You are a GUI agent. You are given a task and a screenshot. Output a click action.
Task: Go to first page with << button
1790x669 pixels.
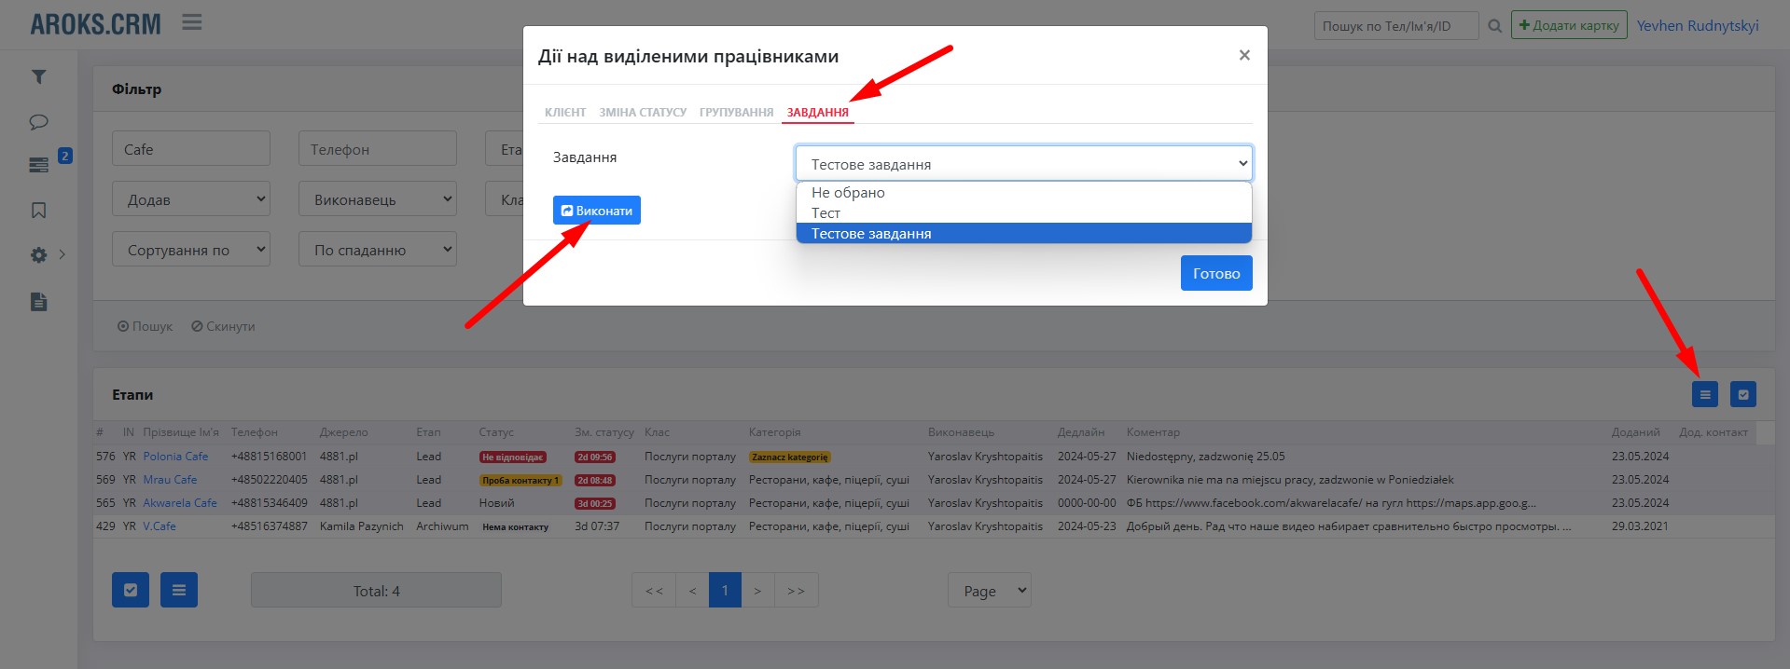(654, 590)
